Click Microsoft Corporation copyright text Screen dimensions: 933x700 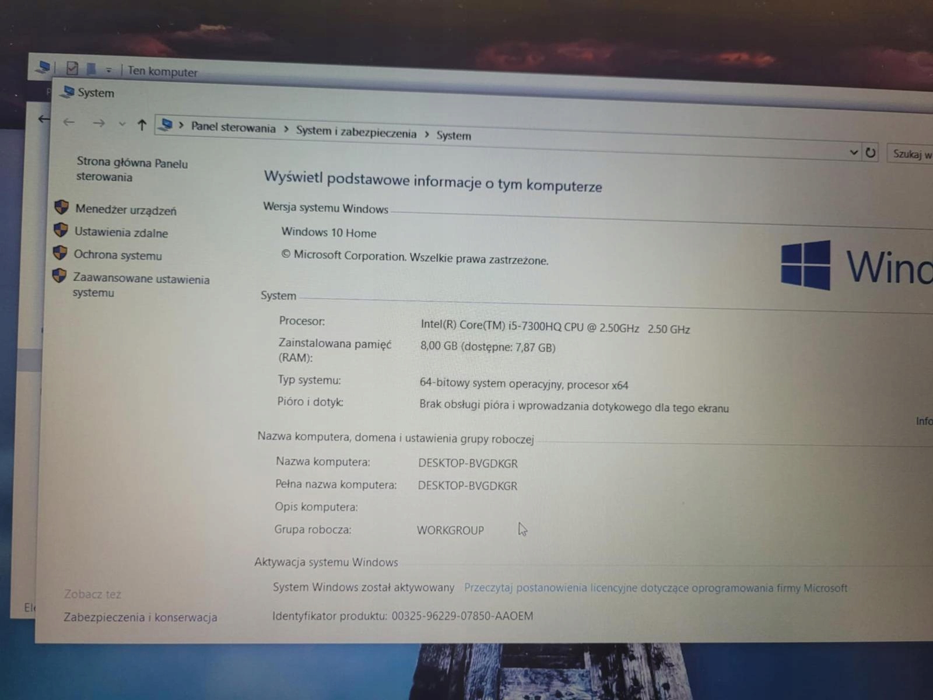click(415, 257)
